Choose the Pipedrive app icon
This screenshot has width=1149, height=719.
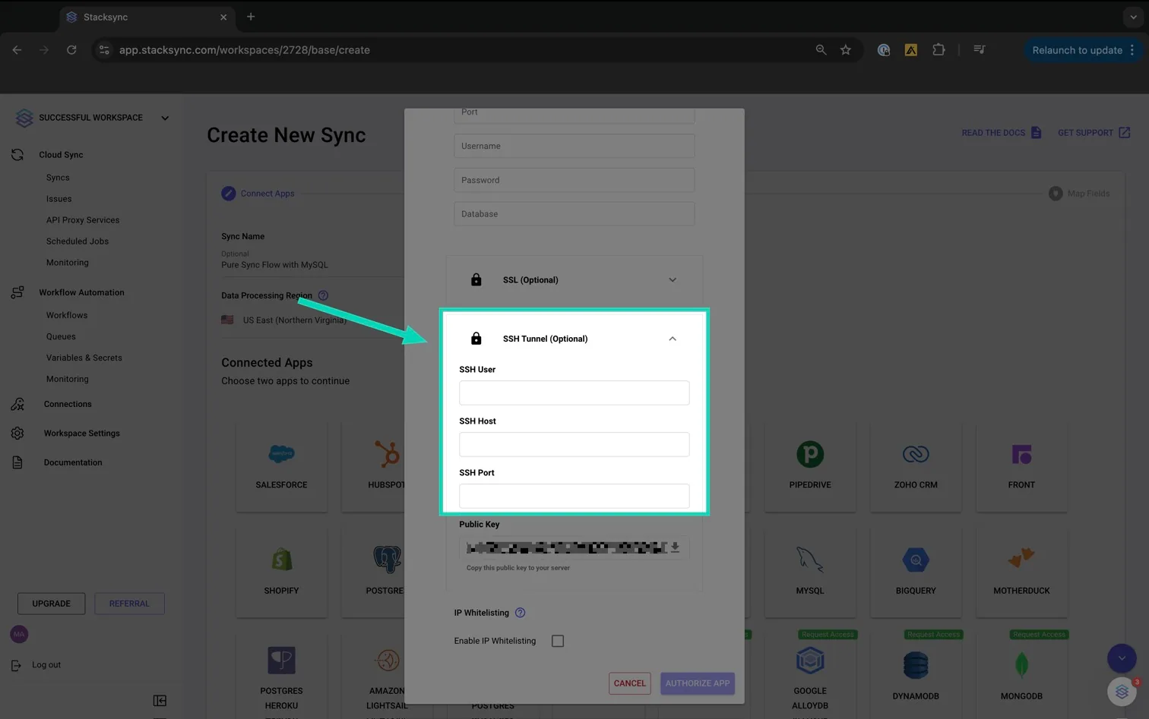pyautogui.click(x=810, y=454)
